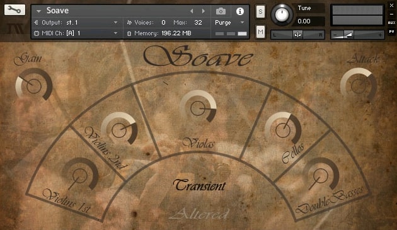Select the Altered mode
The width and height of the screenshot is (397, 230).
[200, 214]
